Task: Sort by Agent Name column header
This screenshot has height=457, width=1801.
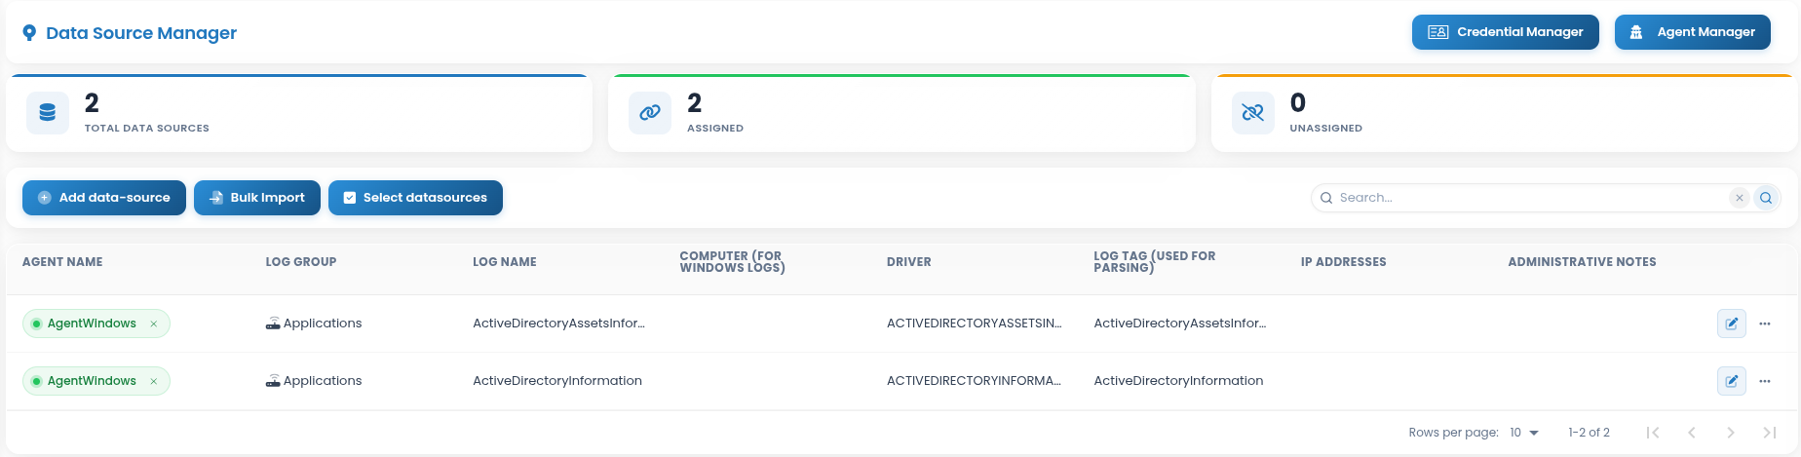Action: (x=62, y=262)
